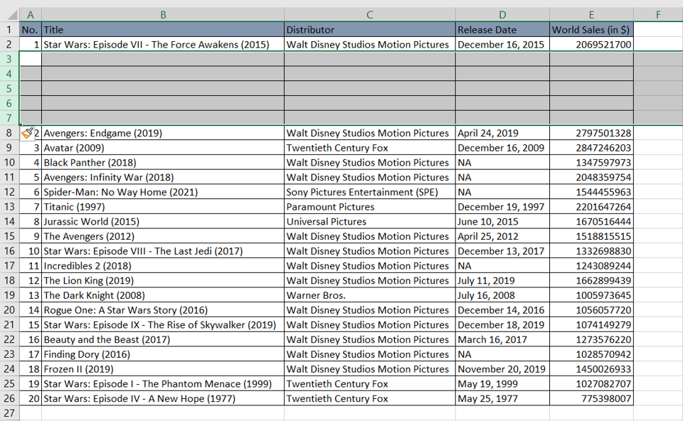
Task: Click the 'No.' header cell
Action: [31, 30]
